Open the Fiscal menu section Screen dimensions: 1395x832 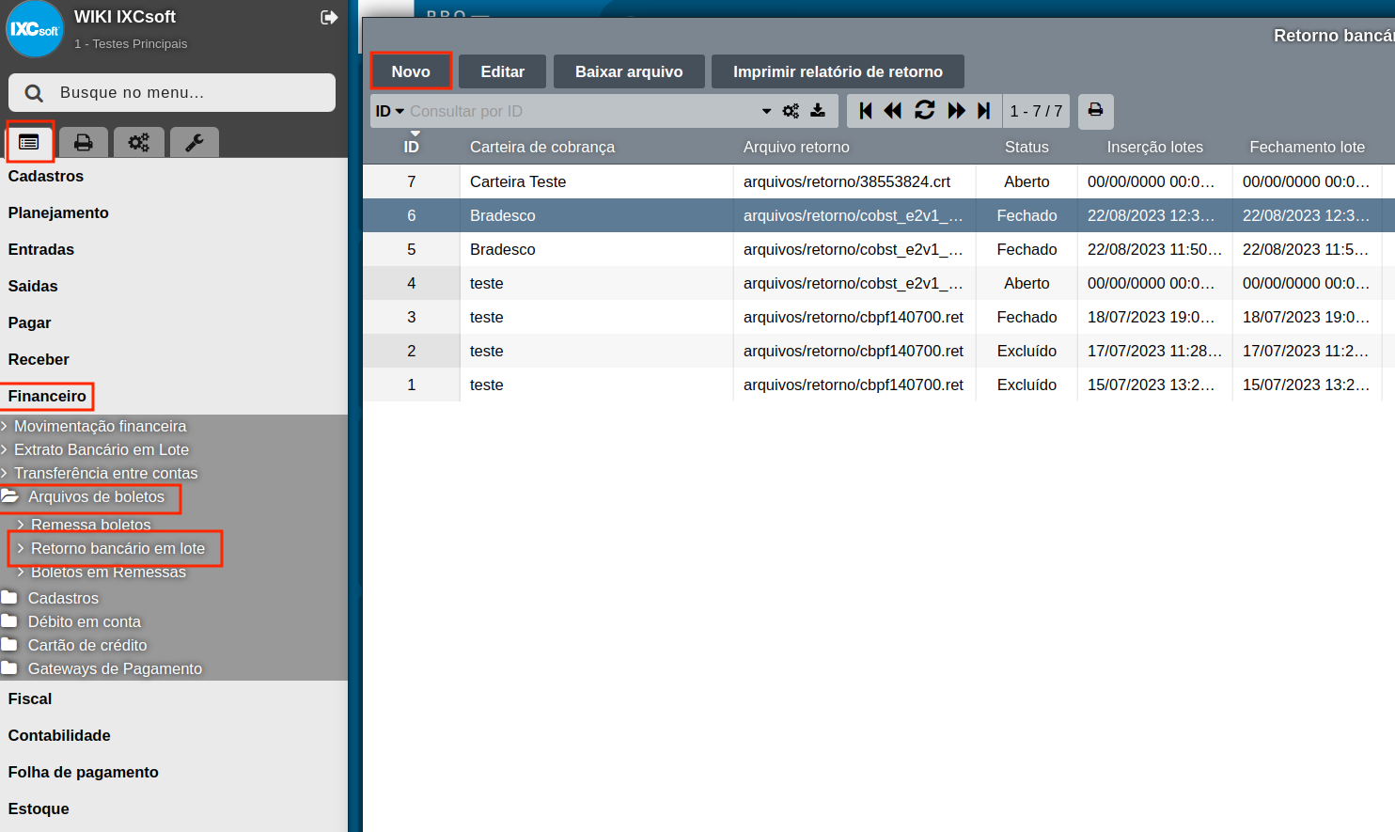30,699
